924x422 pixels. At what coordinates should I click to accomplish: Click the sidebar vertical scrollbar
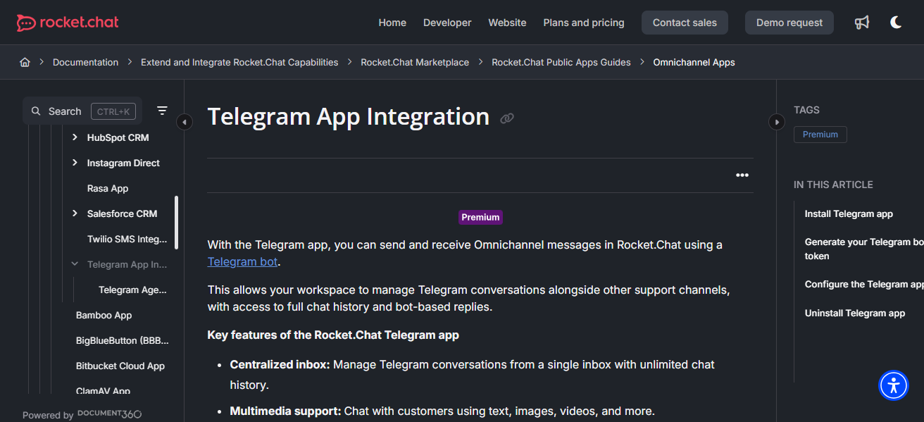coord(176,222)
